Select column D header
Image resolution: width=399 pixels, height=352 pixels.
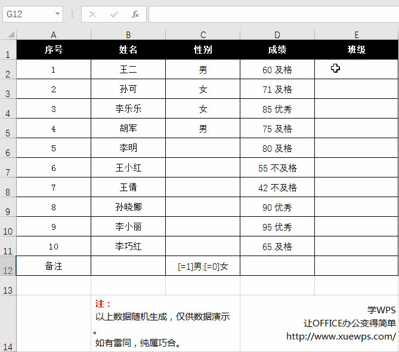coord(277,35)
